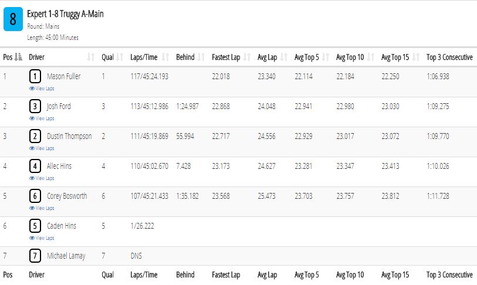Sort by Laps/Time column arrows
Viewport: 477px width, 285px height.
pos(165,57)
